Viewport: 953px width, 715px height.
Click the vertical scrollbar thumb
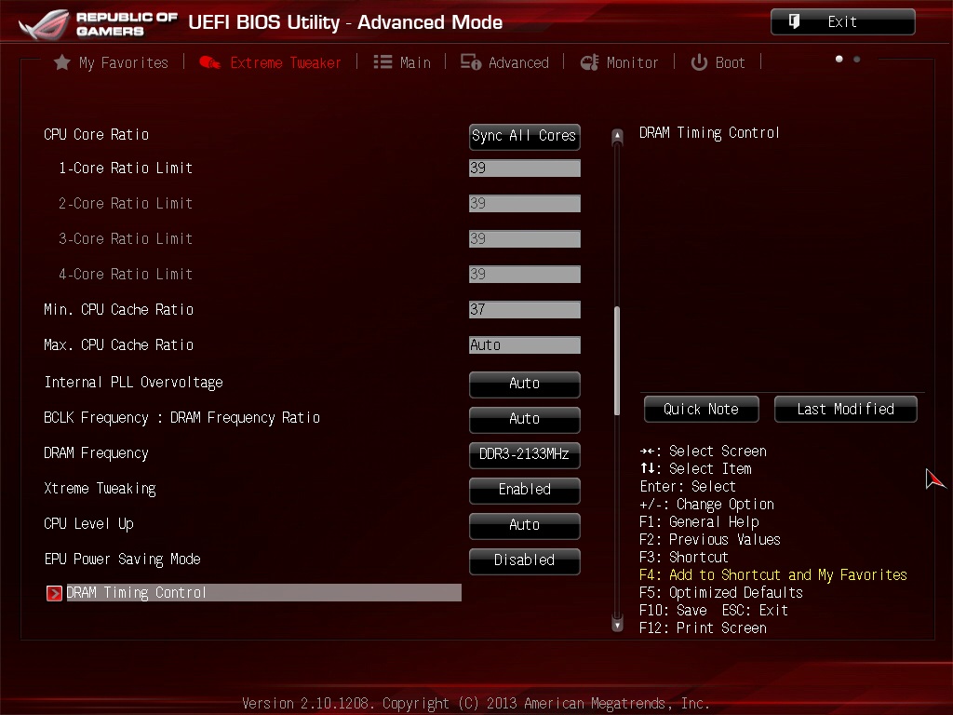click(x=617, y=360)
